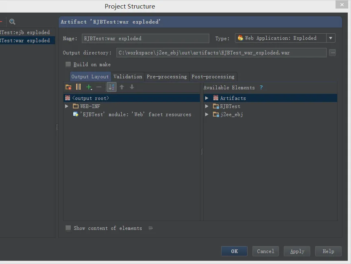Click the find magnifier icon in left panel
The width and height of the screenshot is (351, 264).
[12, 22]
